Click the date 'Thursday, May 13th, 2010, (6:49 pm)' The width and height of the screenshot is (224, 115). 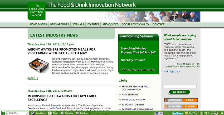(50, 91)
